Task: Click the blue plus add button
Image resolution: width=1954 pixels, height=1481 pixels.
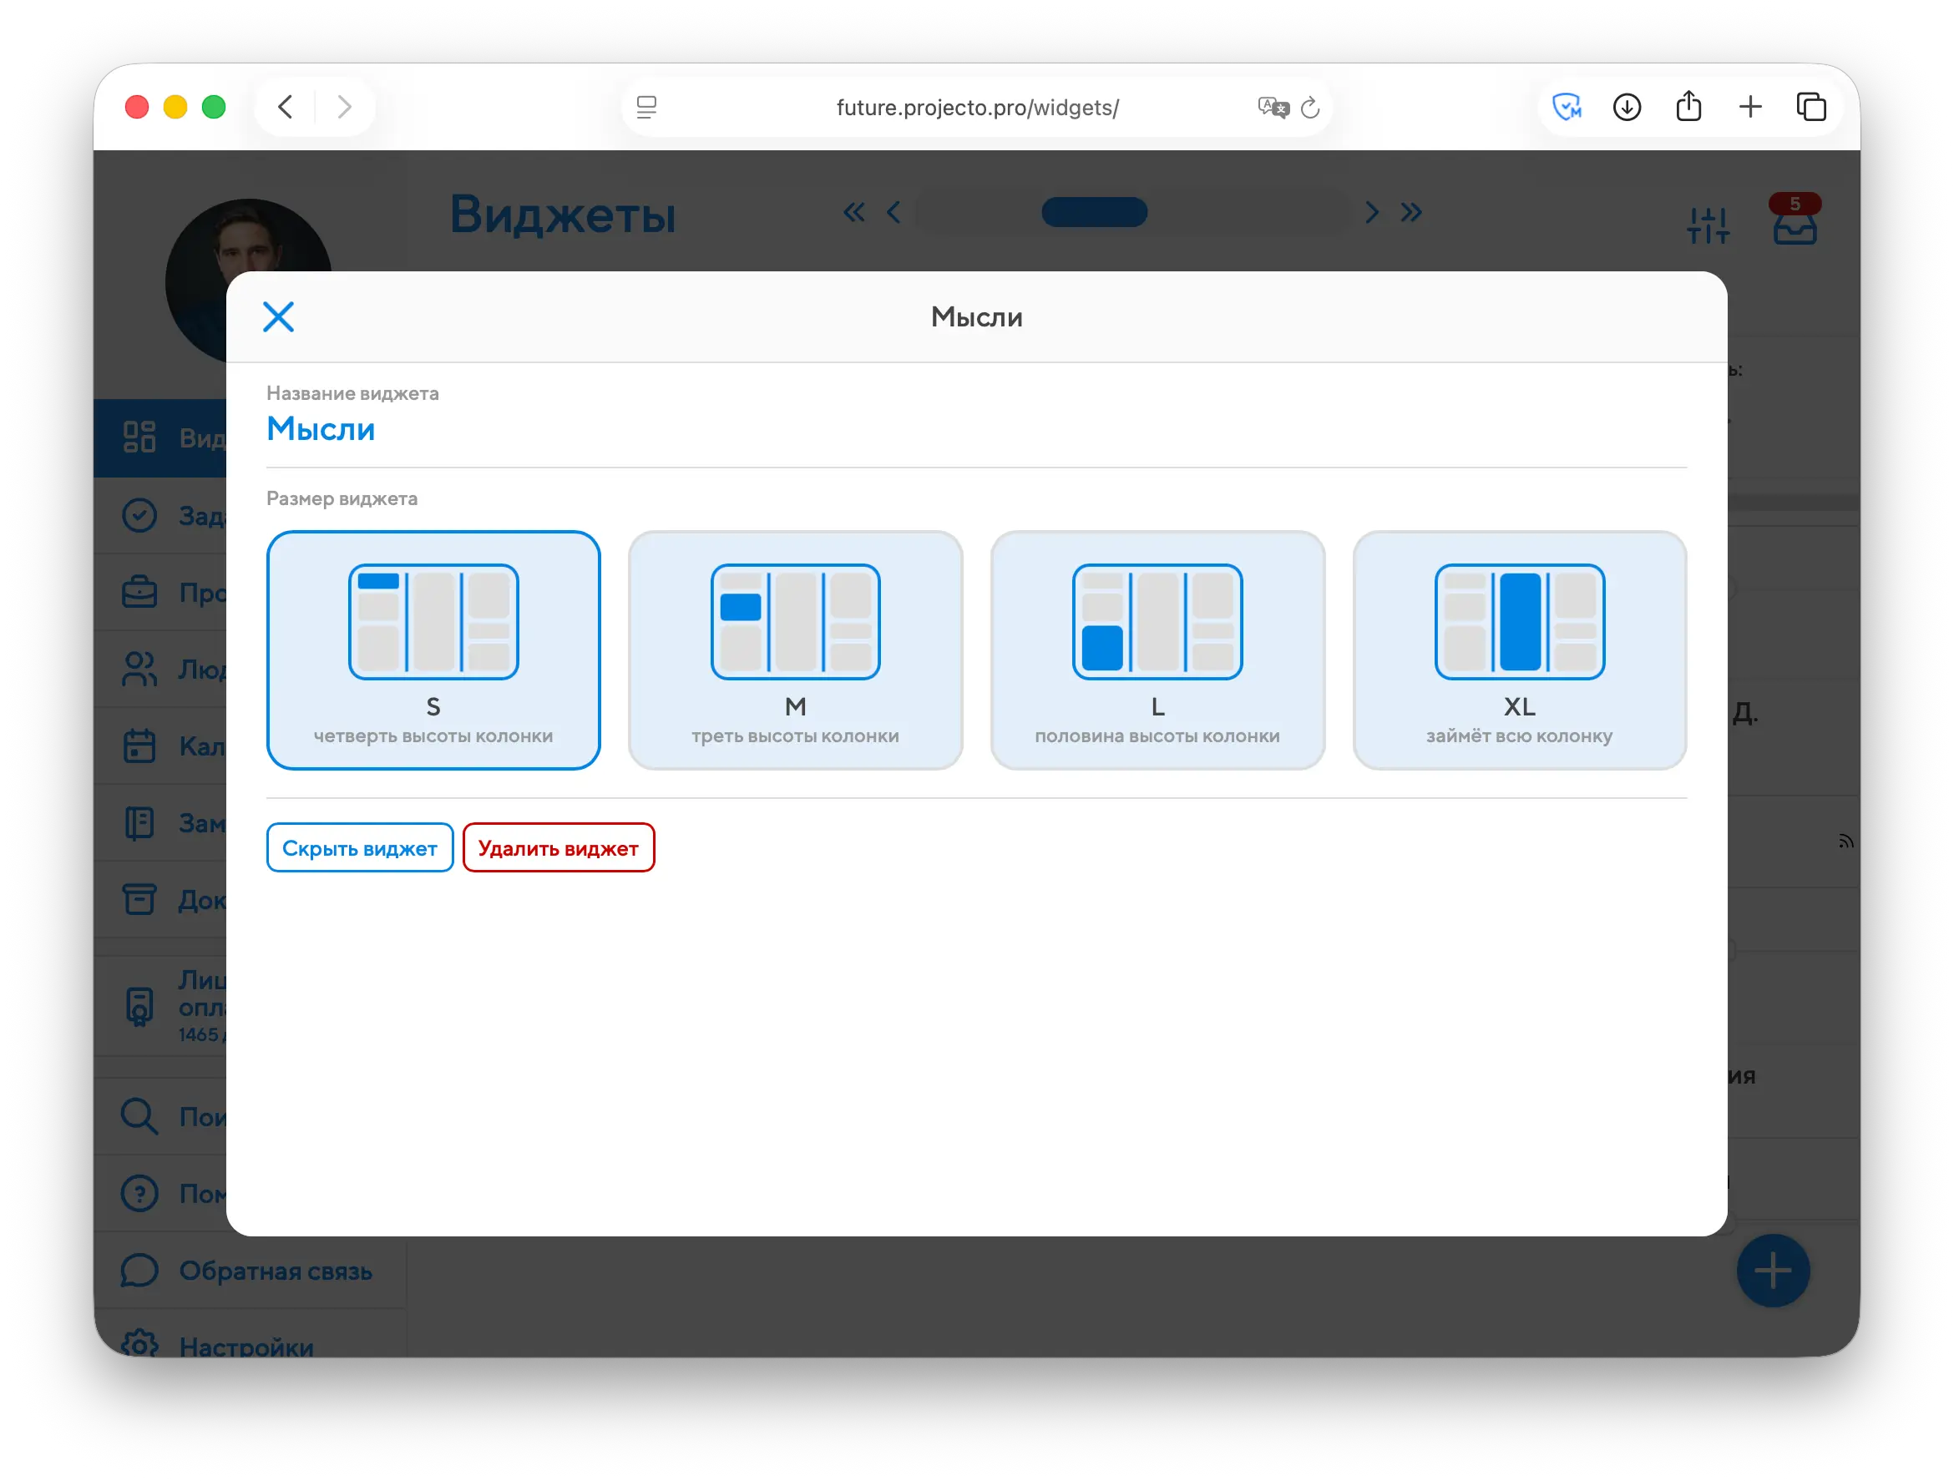Action: click(x=1772, y=1271)
